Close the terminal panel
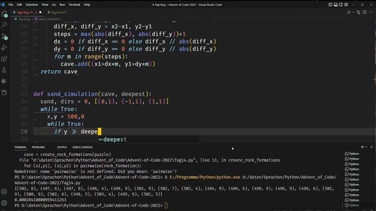Screen dimensions: 376x211 click(371, 147)
